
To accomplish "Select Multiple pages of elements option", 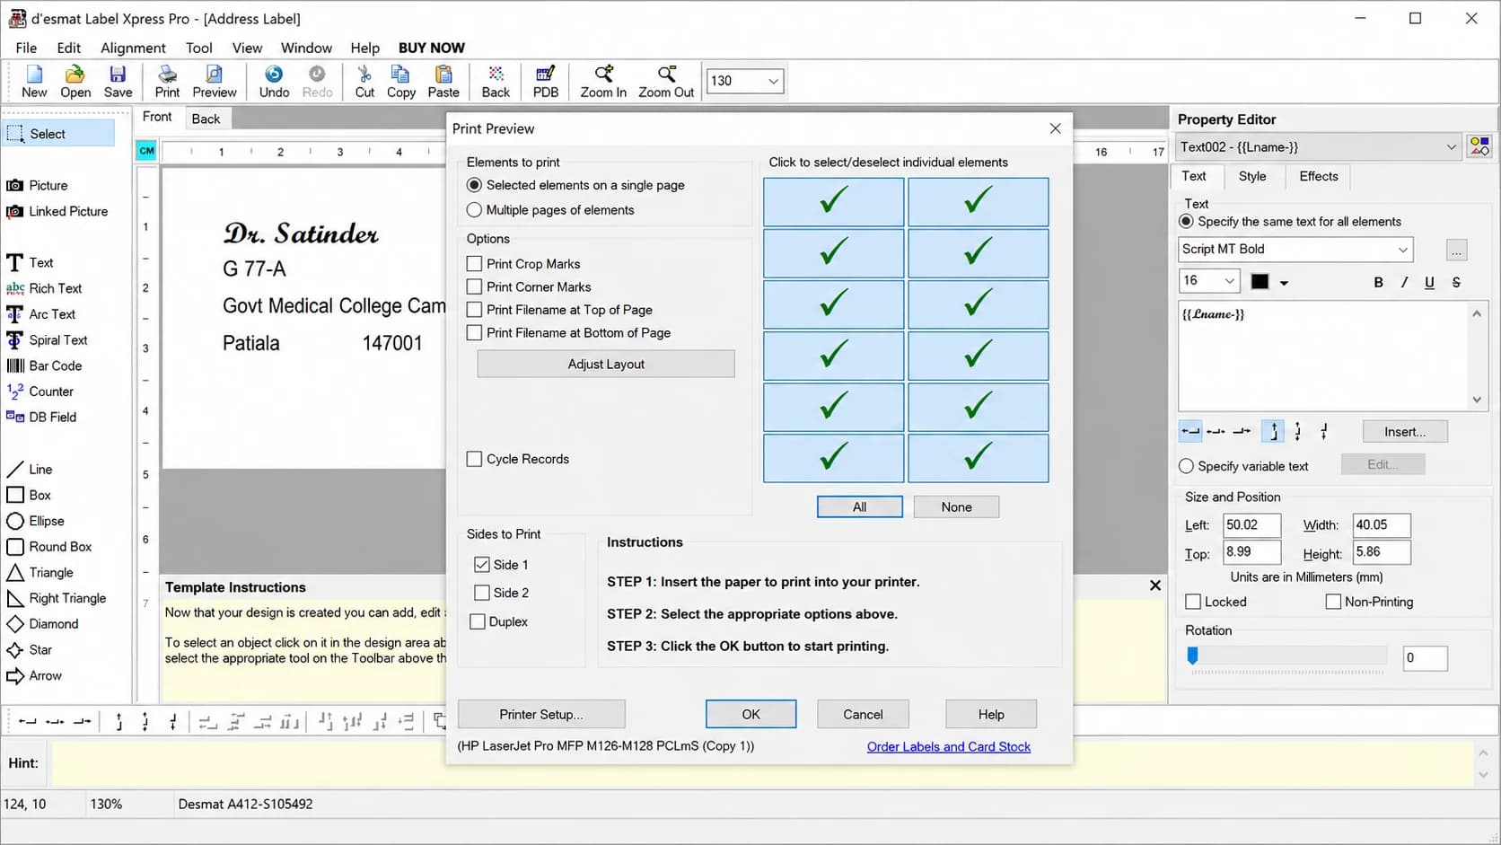I will pos(475,210).
